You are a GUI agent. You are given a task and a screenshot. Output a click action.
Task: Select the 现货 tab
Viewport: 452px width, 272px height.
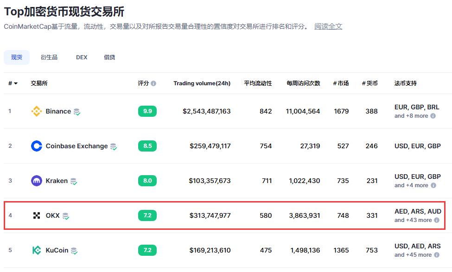point(16,57)
